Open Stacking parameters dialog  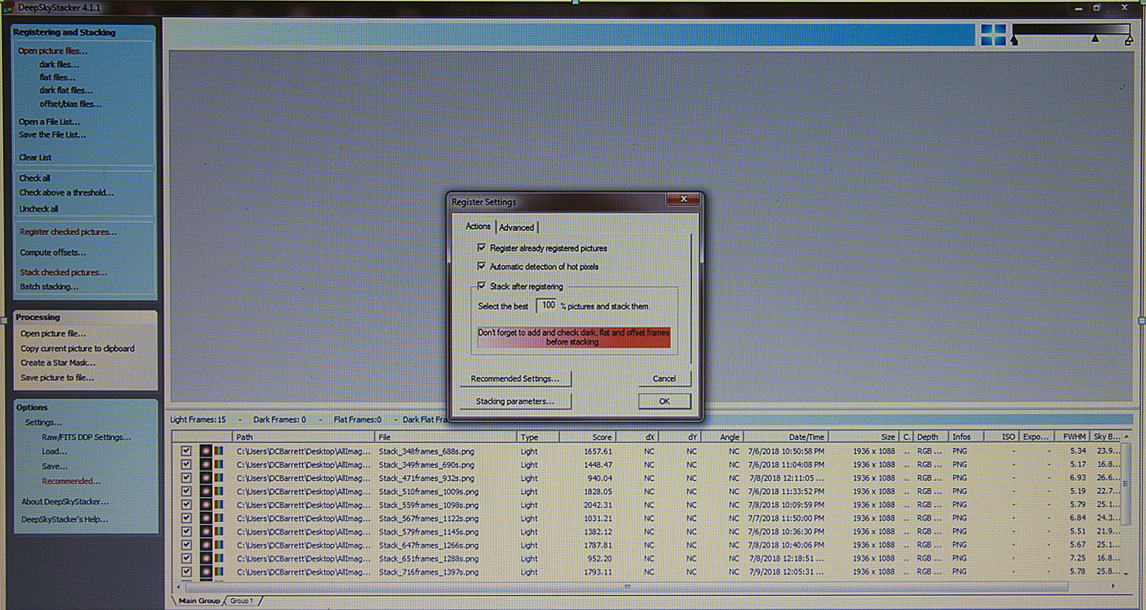[x=515, y=401]
